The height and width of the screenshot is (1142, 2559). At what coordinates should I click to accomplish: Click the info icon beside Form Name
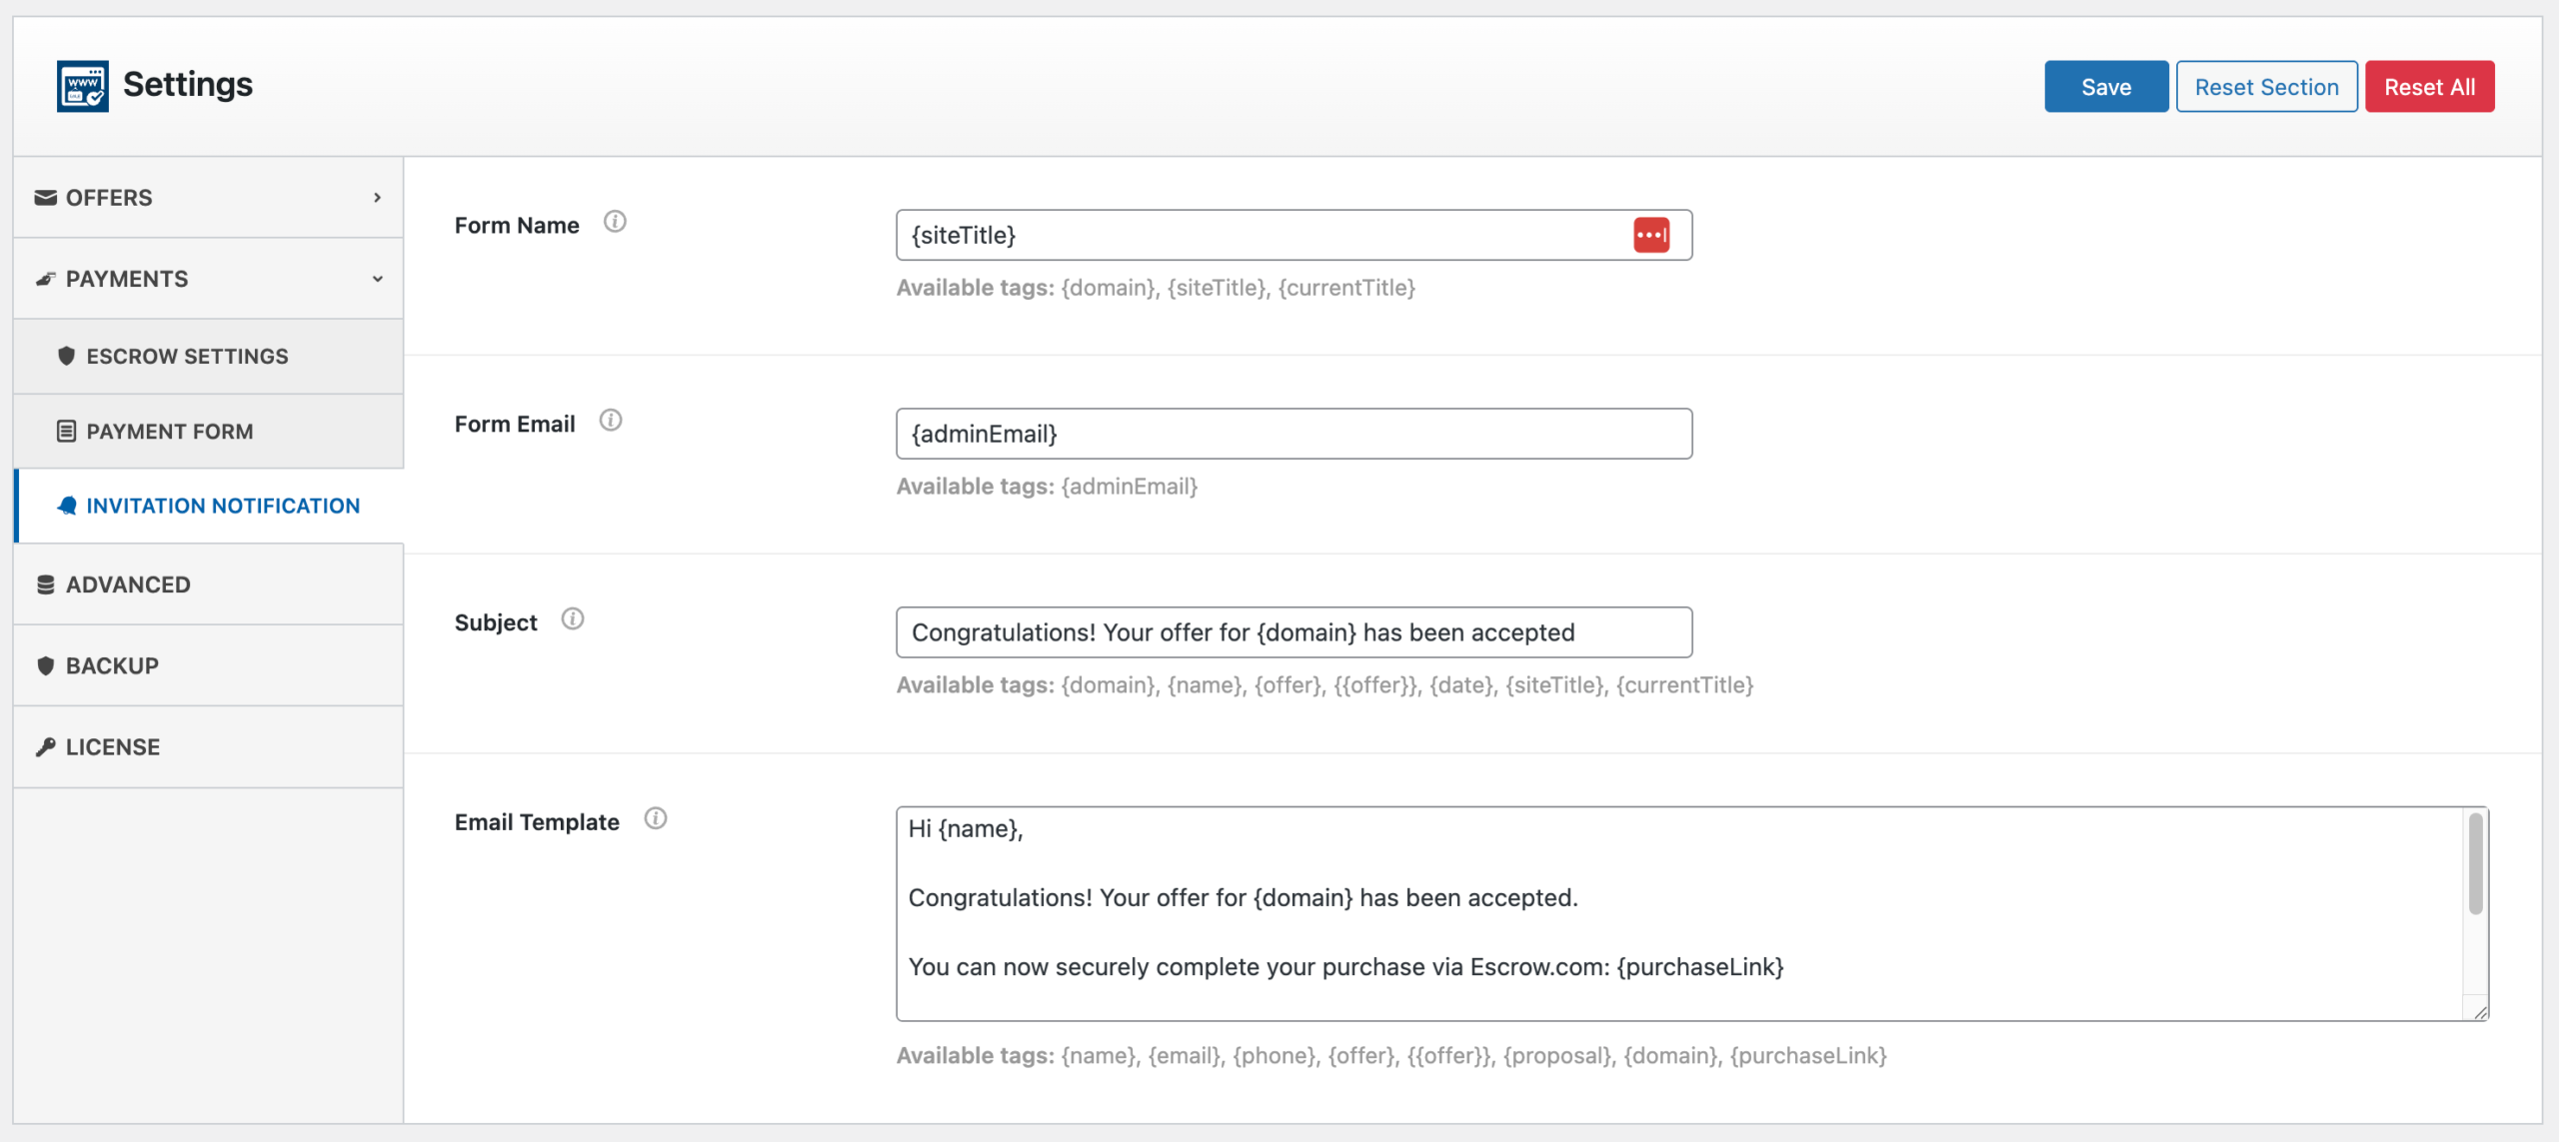click(x=615, y=222)
